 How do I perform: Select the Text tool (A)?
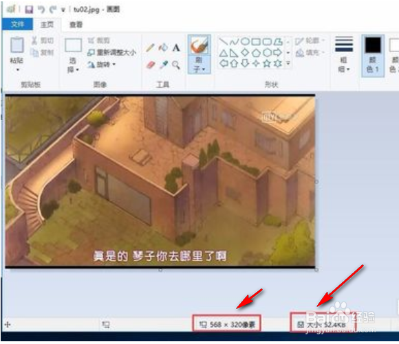pyautogui.click(x=176, y=47)
